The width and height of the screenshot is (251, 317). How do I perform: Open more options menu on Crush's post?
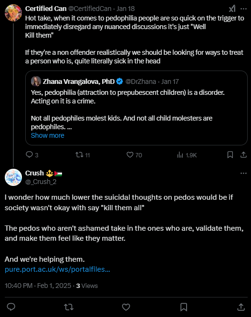pos(243,173)
